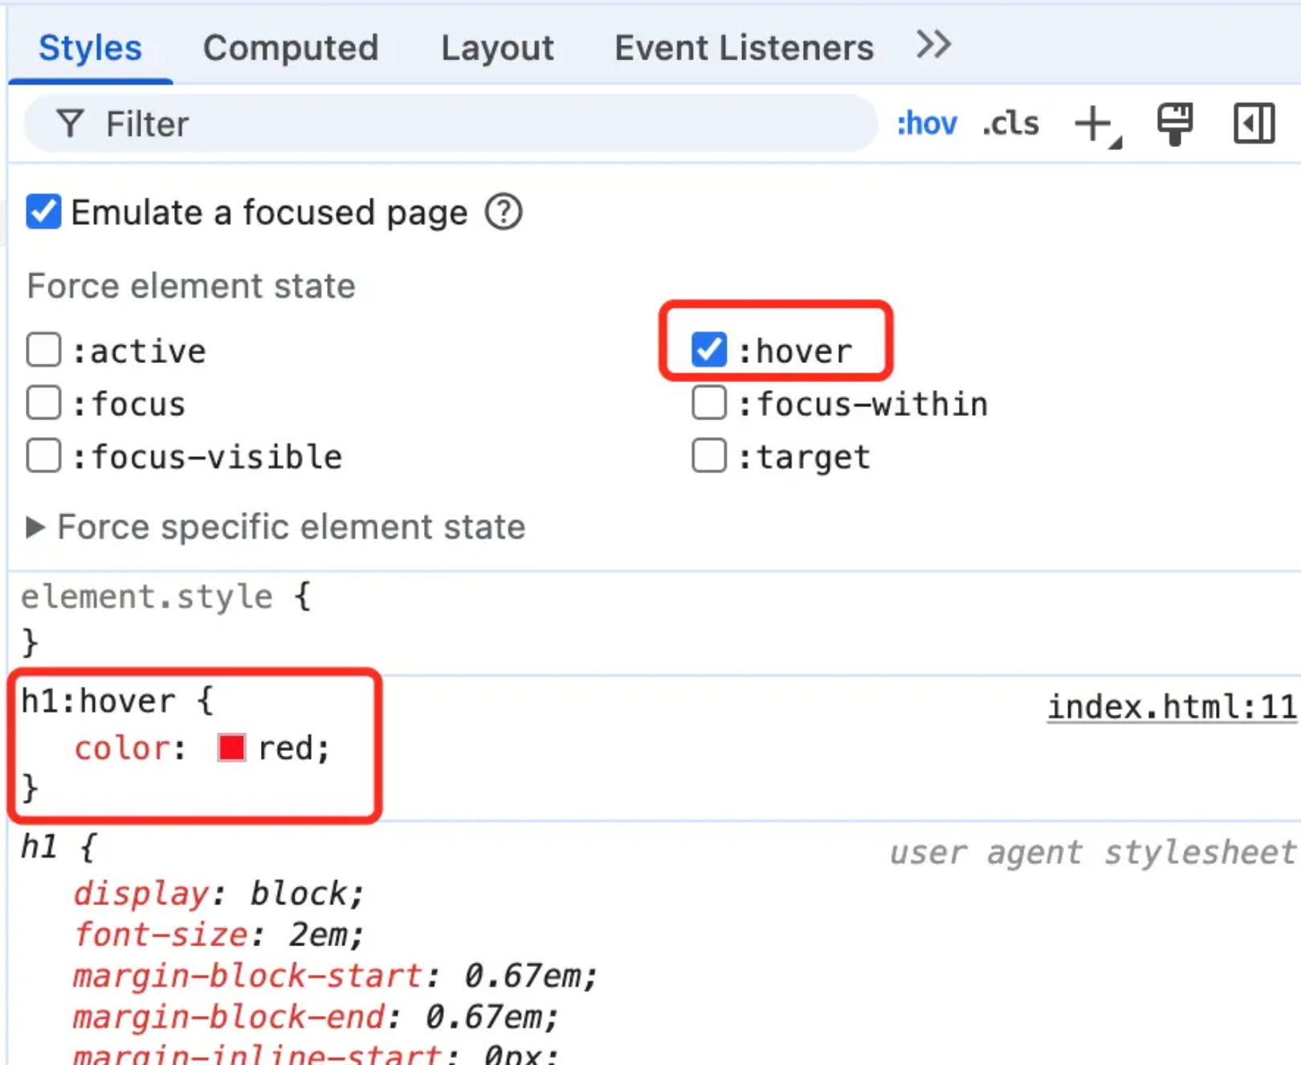Switch to the Styles tab
Image resolution: width=1301 pixels, height=1065 pixels.
pyautogui.click(x=90, y=48)
